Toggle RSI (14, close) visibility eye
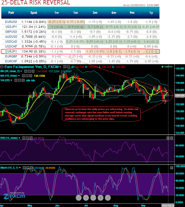This screenshot has width=185, height=207. pos(24,138)
